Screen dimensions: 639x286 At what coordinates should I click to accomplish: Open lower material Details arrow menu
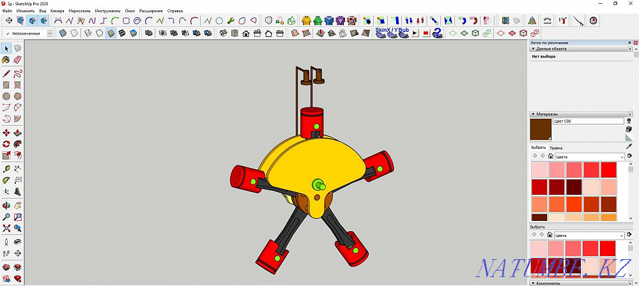[x=629, y=235]
